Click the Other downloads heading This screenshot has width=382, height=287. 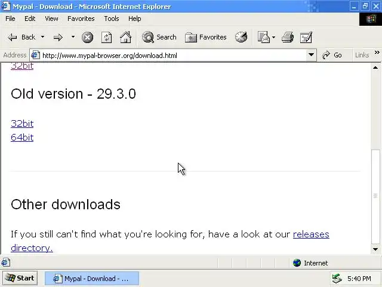click(x=66, y=204)
